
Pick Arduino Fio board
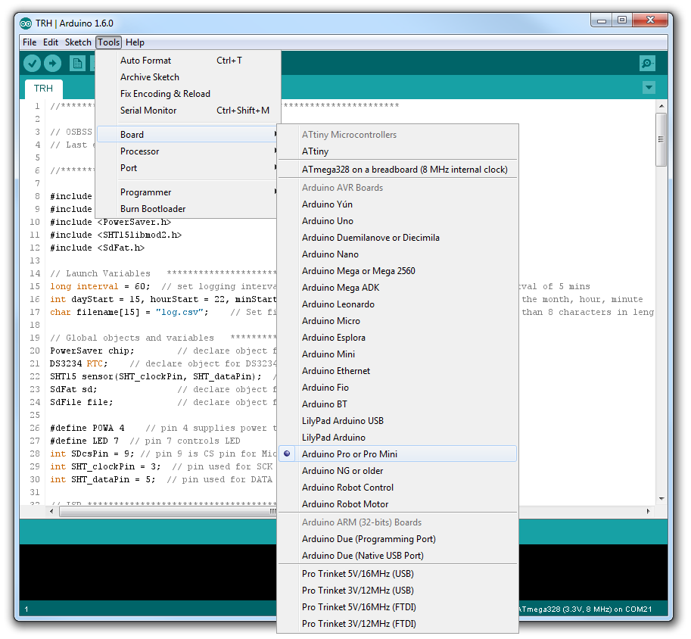397,388
